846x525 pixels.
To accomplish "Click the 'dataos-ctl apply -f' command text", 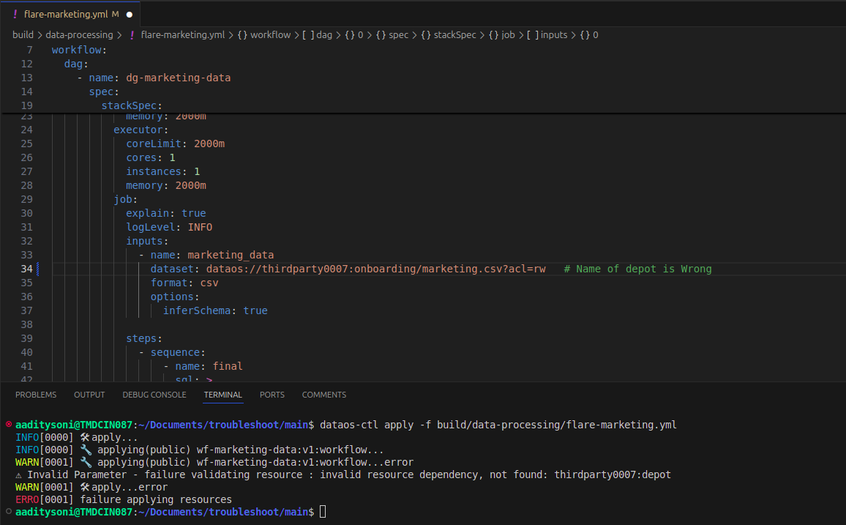I will [x=375, y=425].
